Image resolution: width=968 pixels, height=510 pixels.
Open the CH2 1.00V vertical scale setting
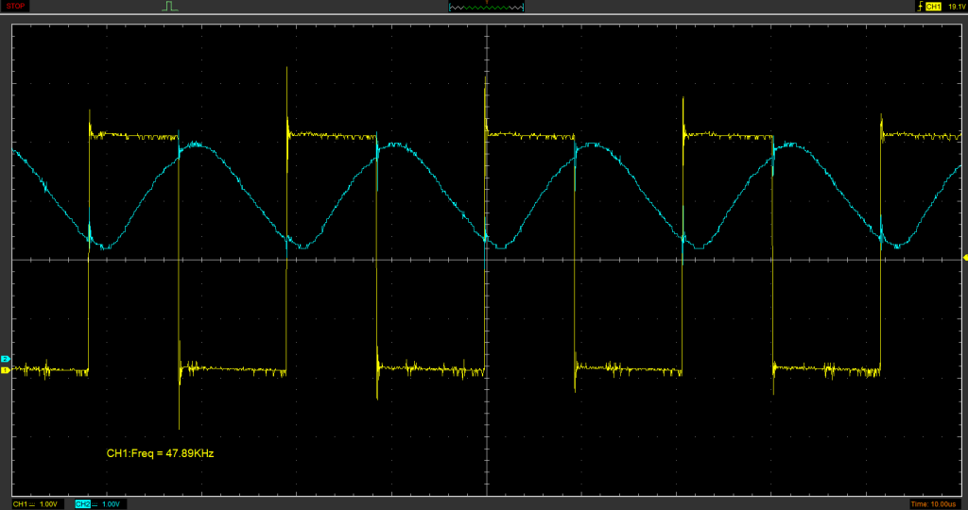click(112, 504)
